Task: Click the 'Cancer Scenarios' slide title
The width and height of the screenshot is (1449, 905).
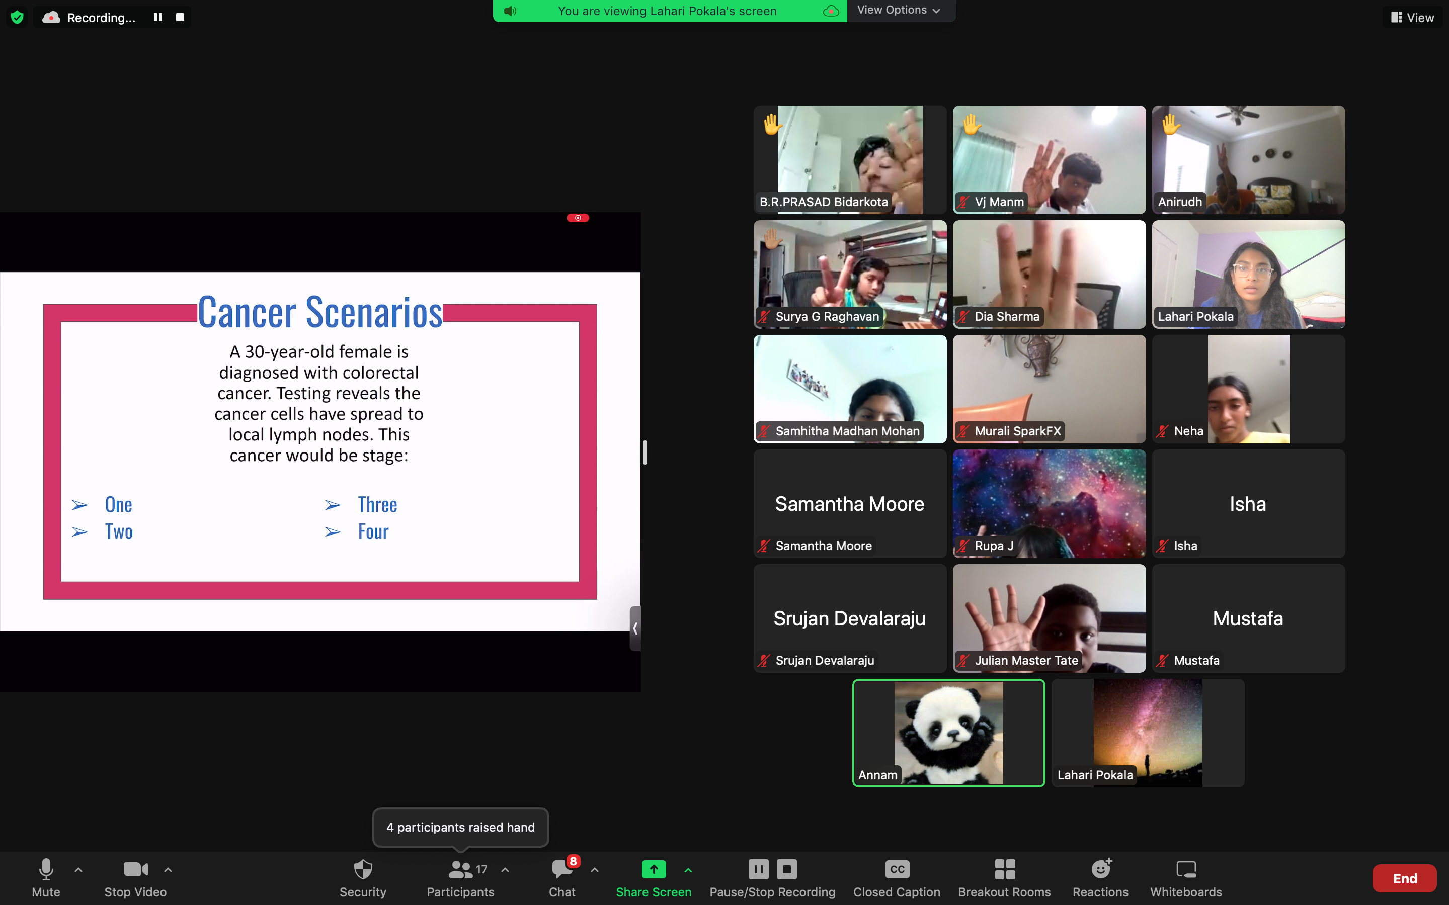Action: 320,312
